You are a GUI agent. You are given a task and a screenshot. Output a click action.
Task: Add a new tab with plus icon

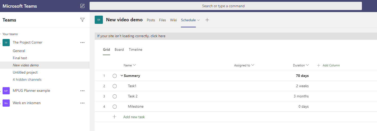coord(207,20)
